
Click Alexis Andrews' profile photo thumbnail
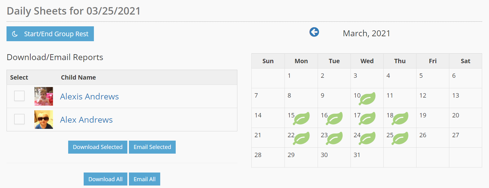(x=44, y=96)
